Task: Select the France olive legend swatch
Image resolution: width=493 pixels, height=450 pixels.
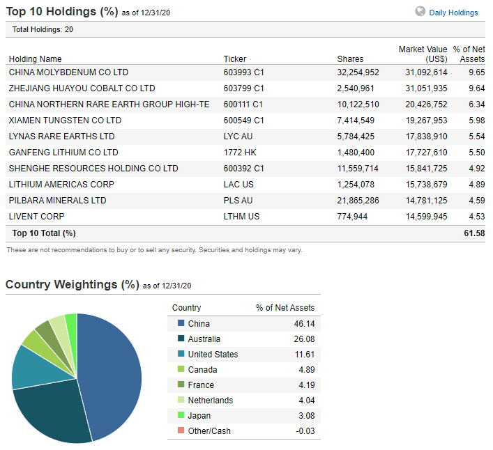Action: [181, 384]
